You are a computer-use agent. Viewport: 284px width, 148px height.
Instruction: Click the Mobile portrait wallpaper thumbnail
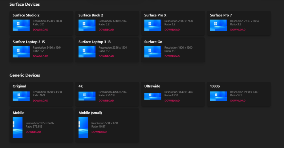point(18,127)
